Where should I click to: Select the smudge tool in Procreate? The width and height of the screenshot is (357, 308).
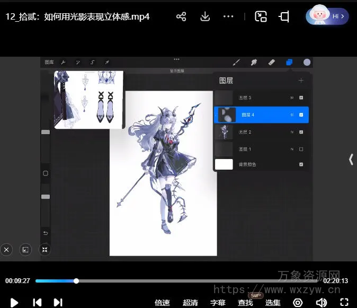254,62
